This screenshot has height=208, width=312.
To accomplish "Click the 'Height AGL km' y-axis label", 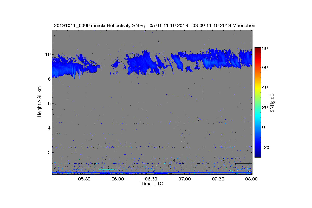I will 40,102.
